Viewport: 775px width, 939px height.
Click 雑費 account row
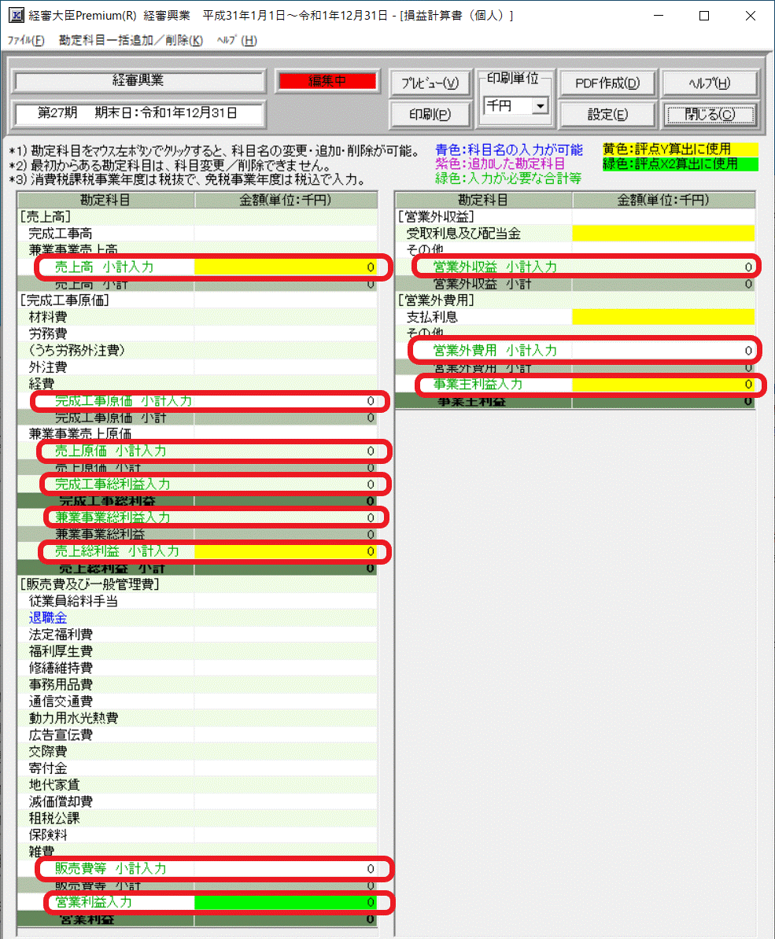(x=197, y=852)
